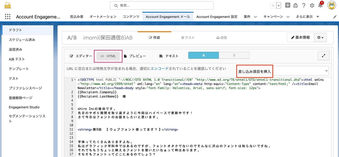The image size is (339, 157).
Task: Open セグメンテーションリスト in the sidebar
Action: pos(27,118)
